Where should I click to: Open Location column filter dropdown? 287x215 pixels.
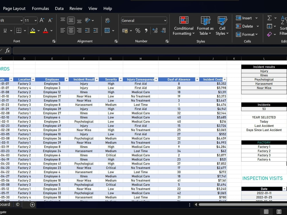click(33, 79)
